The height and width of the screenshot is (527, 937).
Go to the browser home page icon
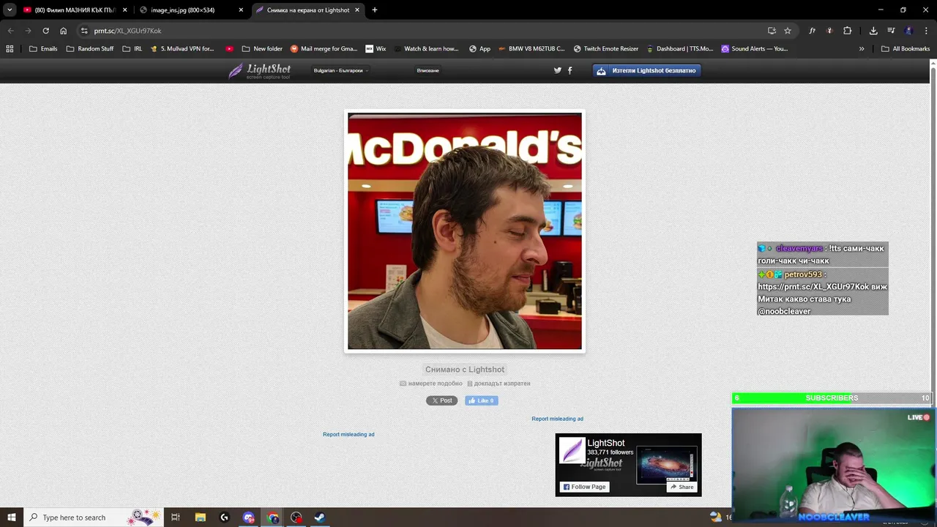pos(63,31)
